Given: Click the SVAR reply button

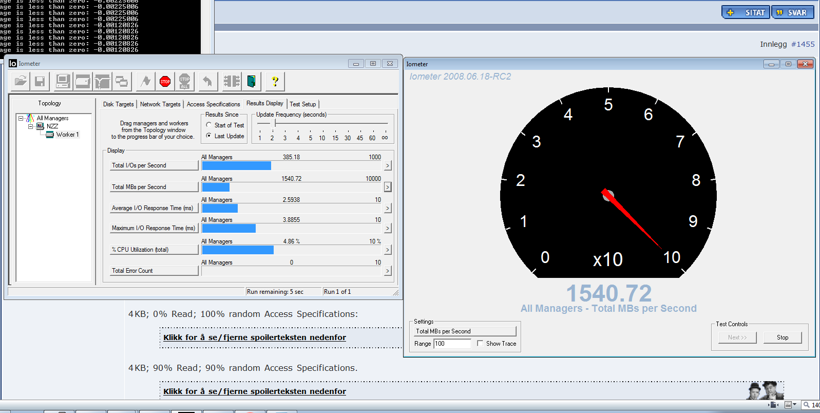Looking at the screenshot, I should tap(792, 12).
